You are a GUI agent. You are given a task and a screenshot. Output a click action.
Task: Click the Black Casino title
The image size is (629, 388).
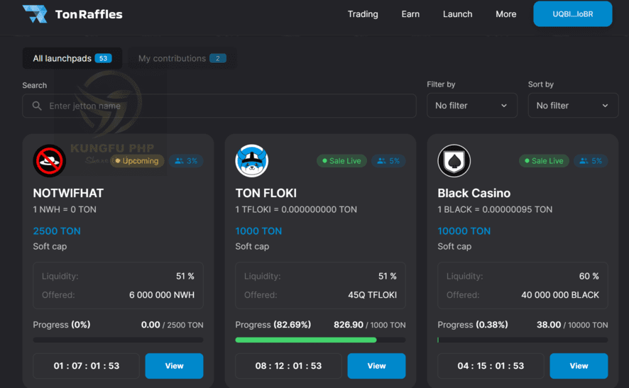coord(474,193)
